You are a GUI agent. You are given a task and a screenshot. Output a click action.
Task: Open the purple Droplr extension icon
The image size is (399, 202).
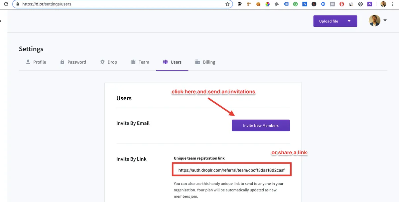coord(370,4)
